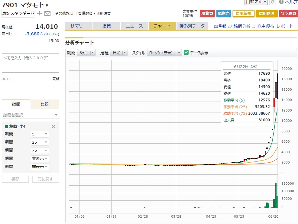Change moving average period 25 dropdown
298x224 pixels.
pos(40,142)
